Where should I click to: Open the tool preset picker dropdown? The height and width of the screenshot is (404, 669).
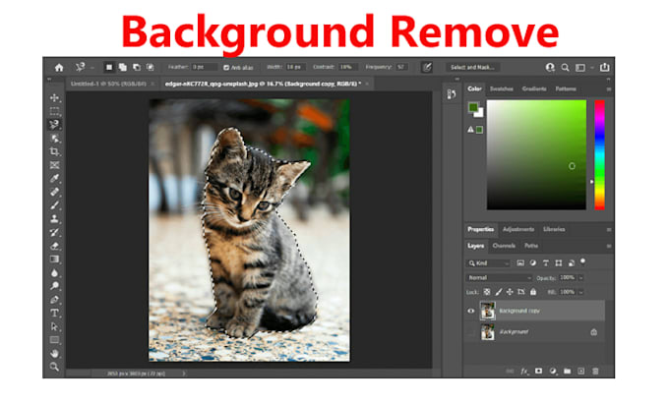[92, 67]
